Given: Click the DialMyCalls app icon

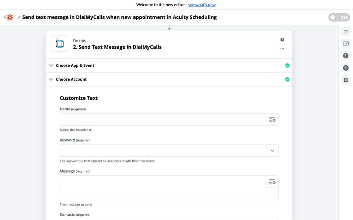Looking at the screenshot, I should pos(60,44).
